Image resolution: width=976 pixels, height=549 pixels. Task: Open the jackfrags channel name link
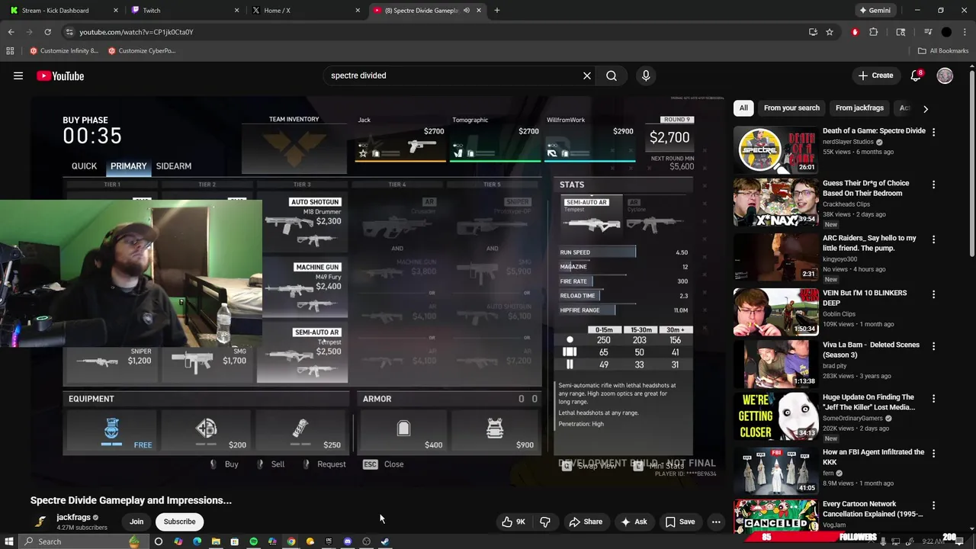click(73, 517)
